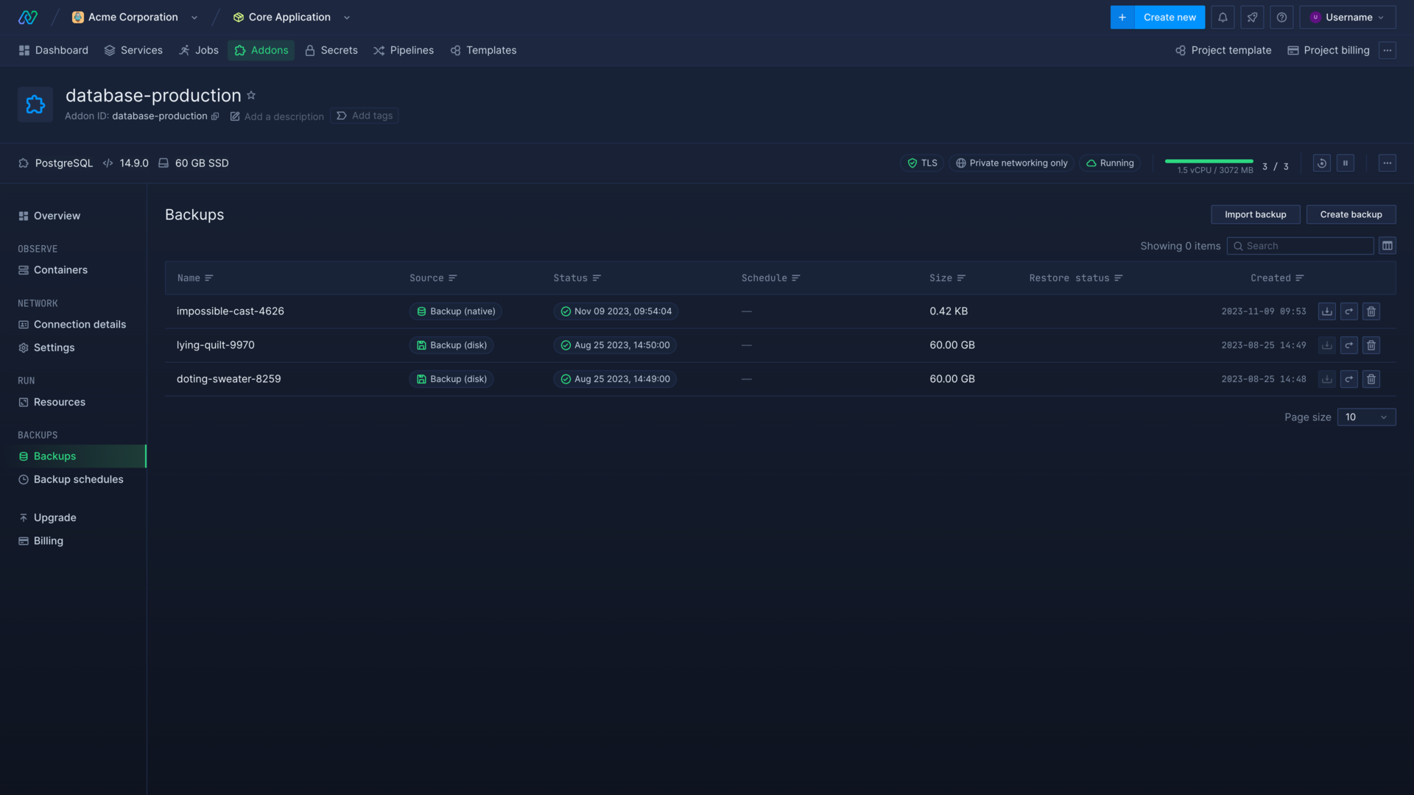Open the lying-quilt-9970 backup row
1414x795 pixels.
tap(781, 345)
